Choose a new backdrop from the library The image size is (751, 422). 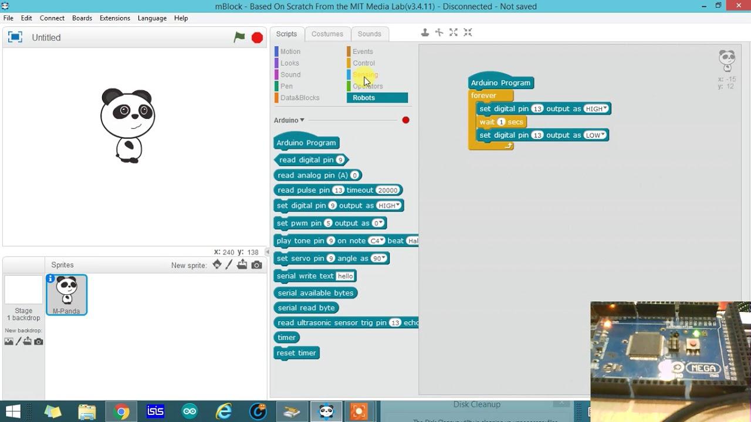tap(9, 341)
